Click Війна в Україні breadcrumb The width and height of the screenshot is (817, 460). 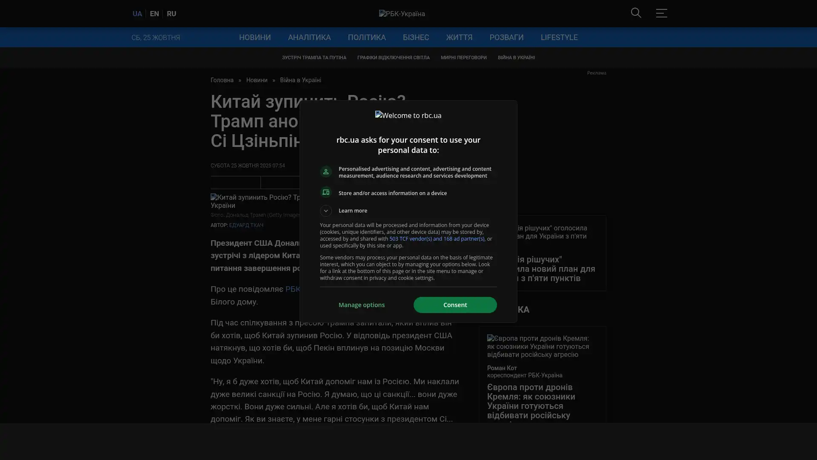point(300,80)
